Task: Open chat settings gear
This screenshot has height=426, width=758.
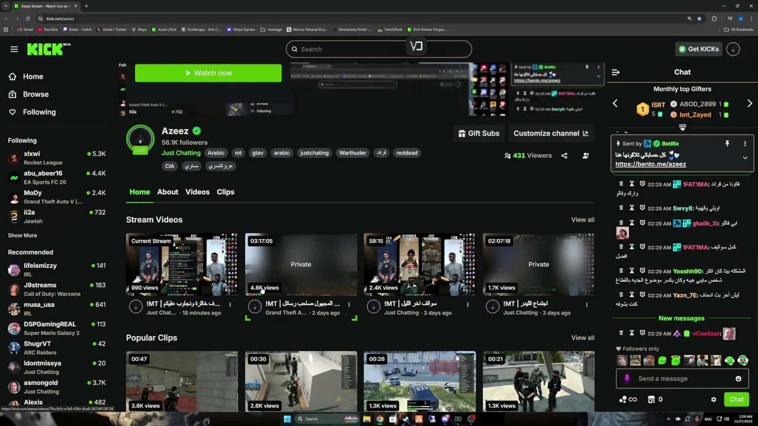Action: [714, 399]
